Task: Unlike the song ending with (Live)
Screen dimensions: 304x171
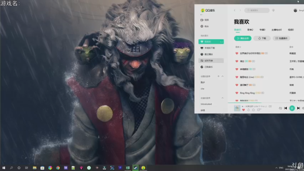Action: tap(237, 77)
